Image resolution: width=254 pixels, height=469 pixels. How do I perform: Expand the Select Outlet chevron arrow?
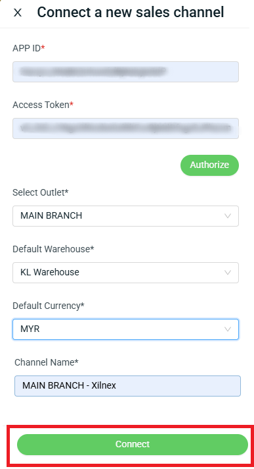coord(228,216)
